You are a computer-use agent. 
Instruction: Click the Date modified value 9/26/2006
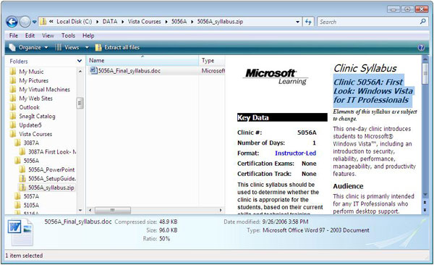285,222
